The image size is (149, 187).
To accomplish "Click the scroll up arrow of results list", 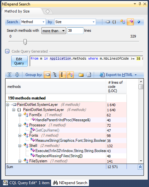I will click(141, 81).
